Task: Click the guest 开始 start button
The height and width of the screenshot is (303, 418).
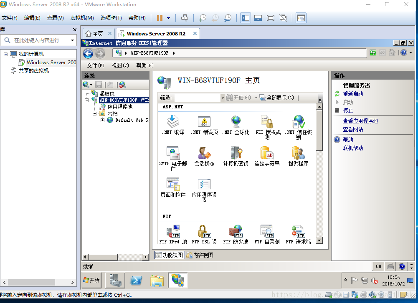Action: (91, 280)
